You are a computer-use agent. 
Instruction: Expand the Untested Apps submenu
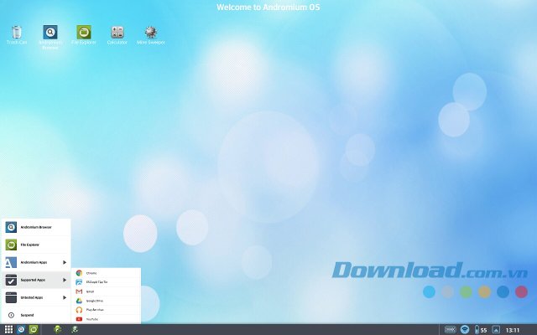[x=35, y=297]
